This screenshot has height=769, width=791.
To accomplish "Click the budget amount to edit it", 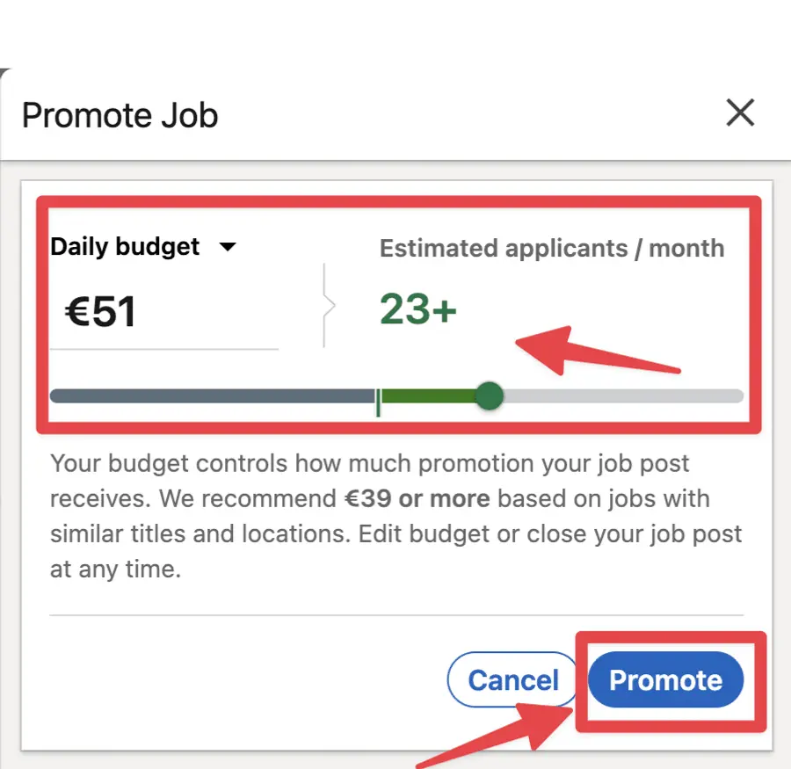I will 99,309.
